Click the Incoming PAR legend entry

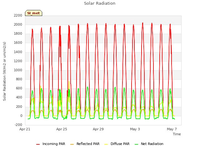pos(51,144)
